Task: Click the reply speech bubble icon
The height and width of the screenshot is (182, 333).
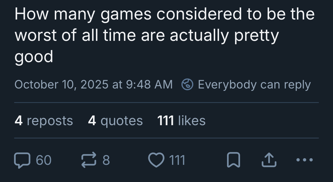Action: (22, 160)
